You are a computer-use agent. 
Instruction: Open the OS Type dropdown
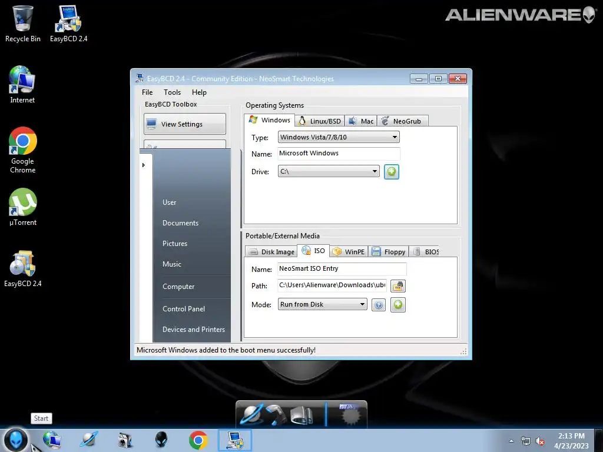click(x=339, y=137)
